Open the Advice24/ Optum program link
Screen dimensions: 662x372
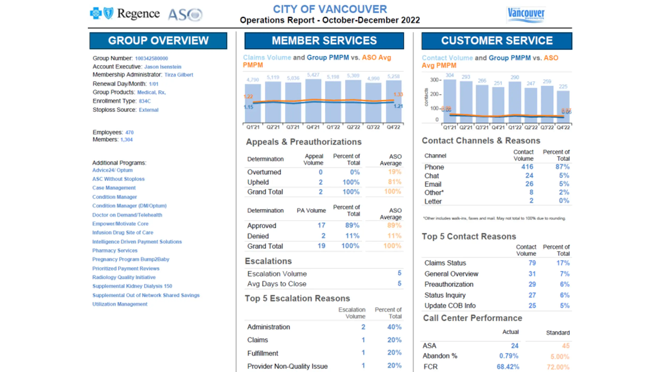tap(112, 170)
